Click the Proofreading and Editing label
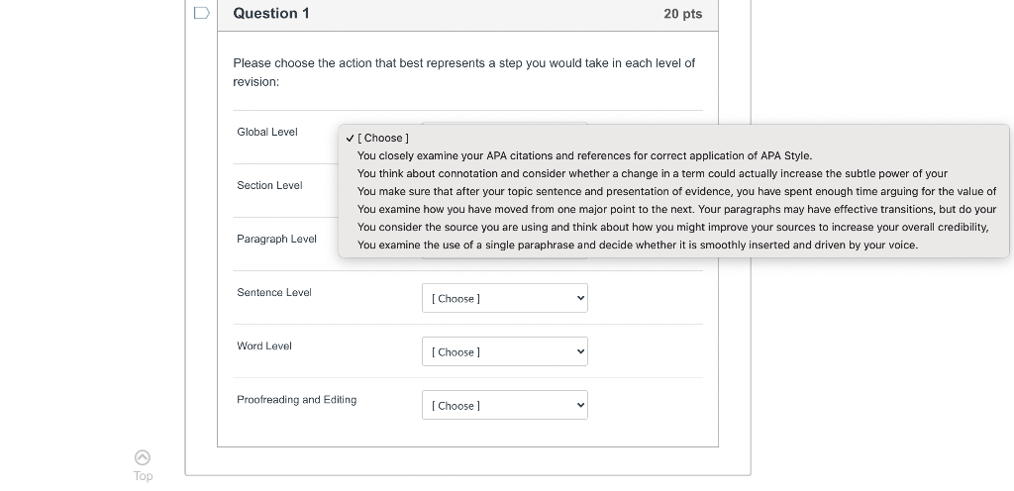The height and width of the screenshot is (491, 1014). pyautogui.click(x=296, y=399)
